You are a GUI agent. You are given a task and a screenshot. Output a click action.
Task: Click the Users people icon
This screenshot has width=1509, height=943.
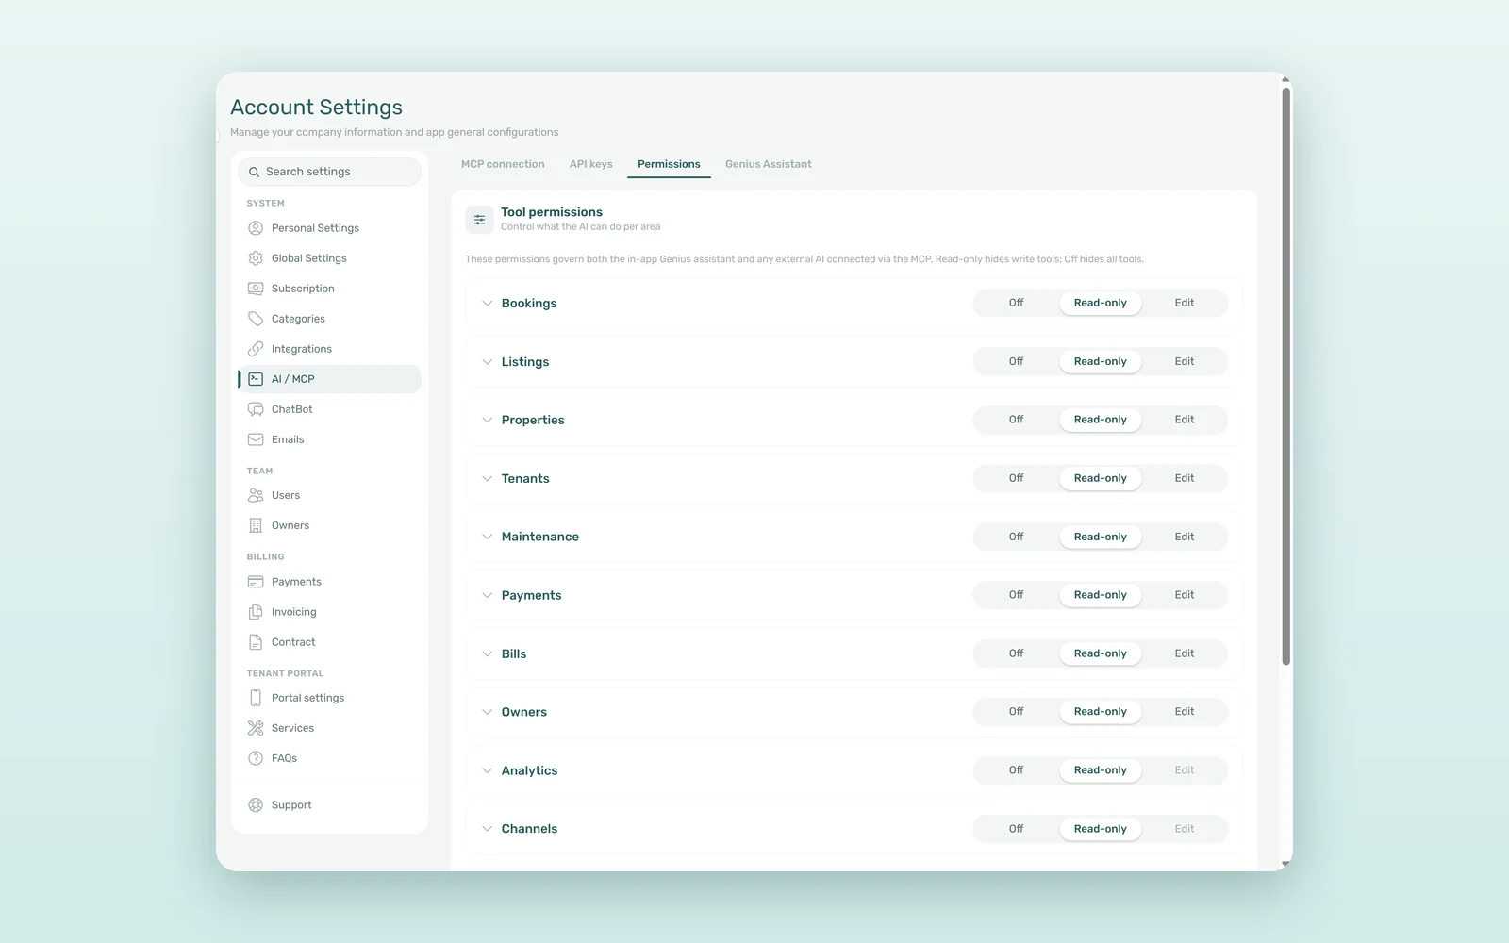[256, 495]
